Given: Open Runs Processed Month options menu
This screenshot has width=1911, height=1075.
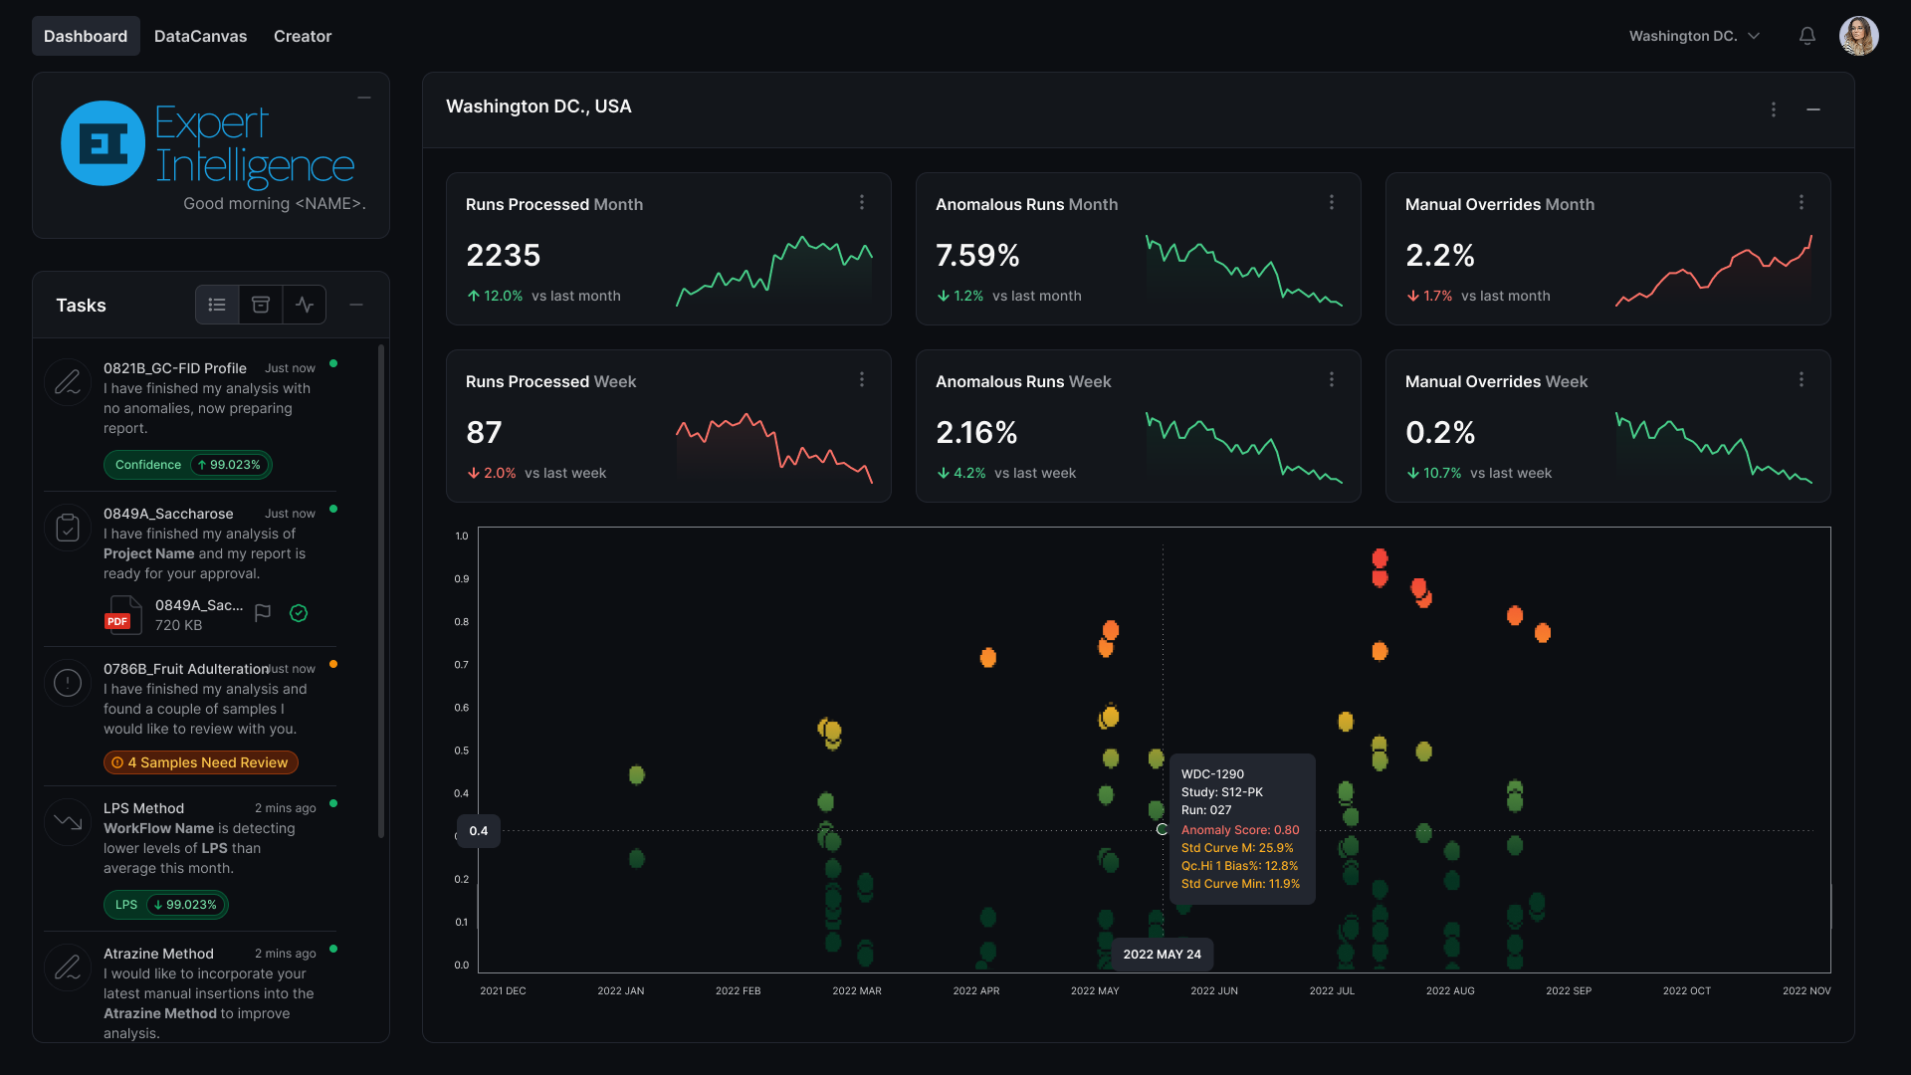Looking at the screenshot, I should (x=862, y=202).
